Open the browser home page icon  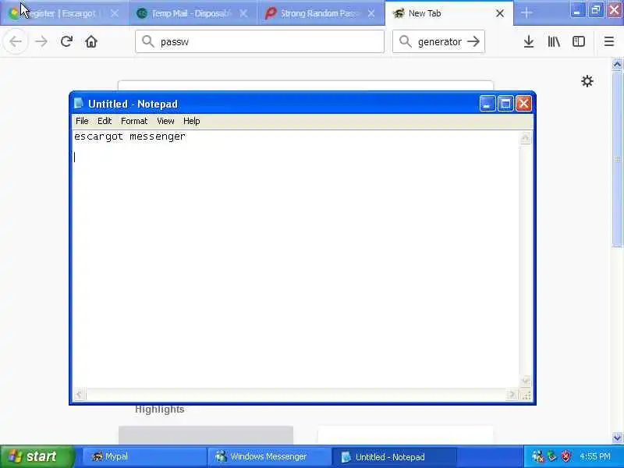pos(91,41)
